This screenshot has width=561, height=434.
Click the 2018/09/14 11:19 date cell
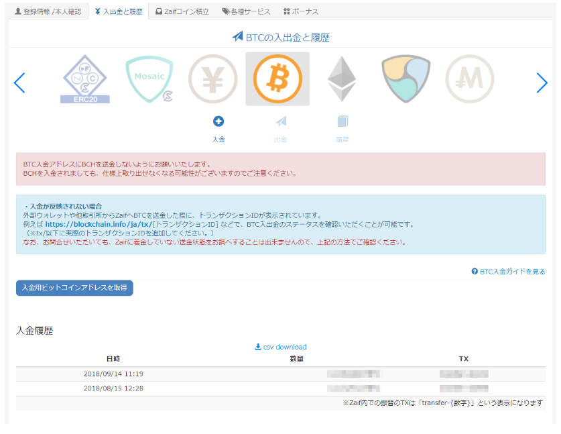pyautogui.click(x=113, y=374)
